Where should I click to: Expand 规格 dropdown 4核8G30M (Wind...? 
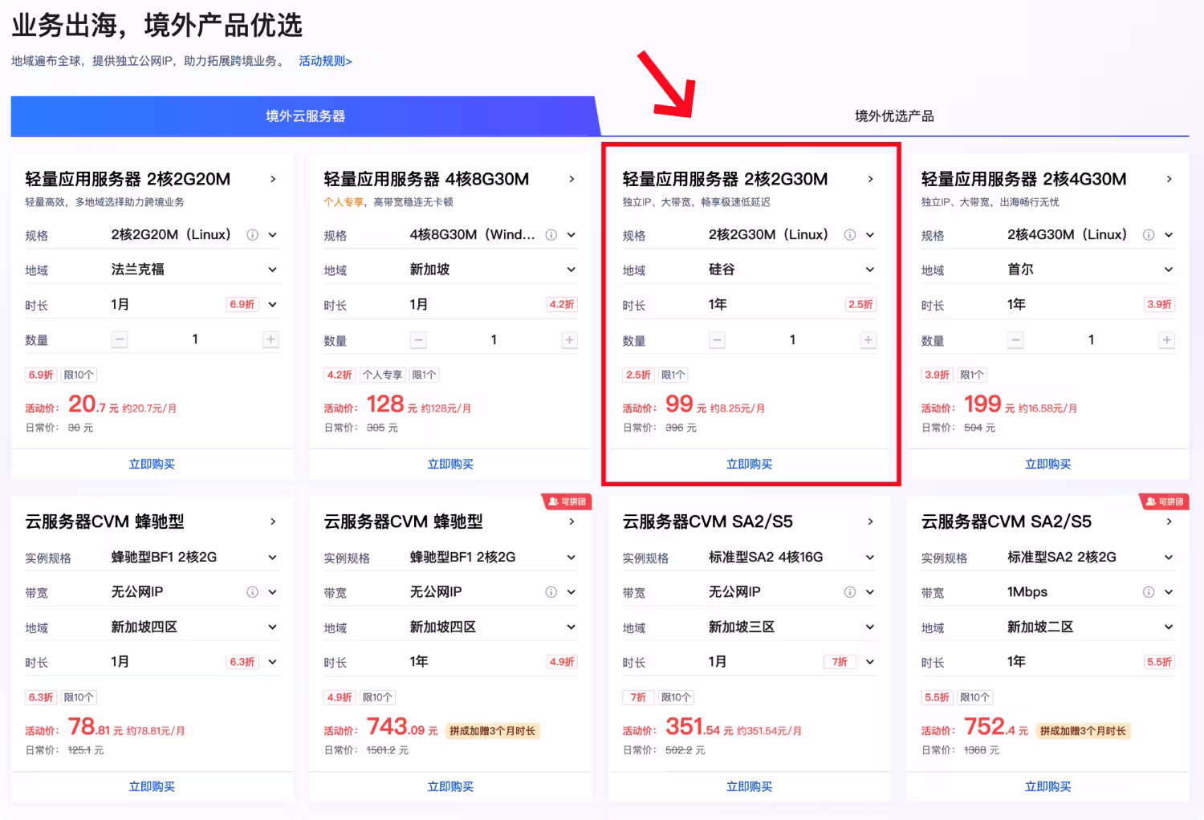(571, 235)
